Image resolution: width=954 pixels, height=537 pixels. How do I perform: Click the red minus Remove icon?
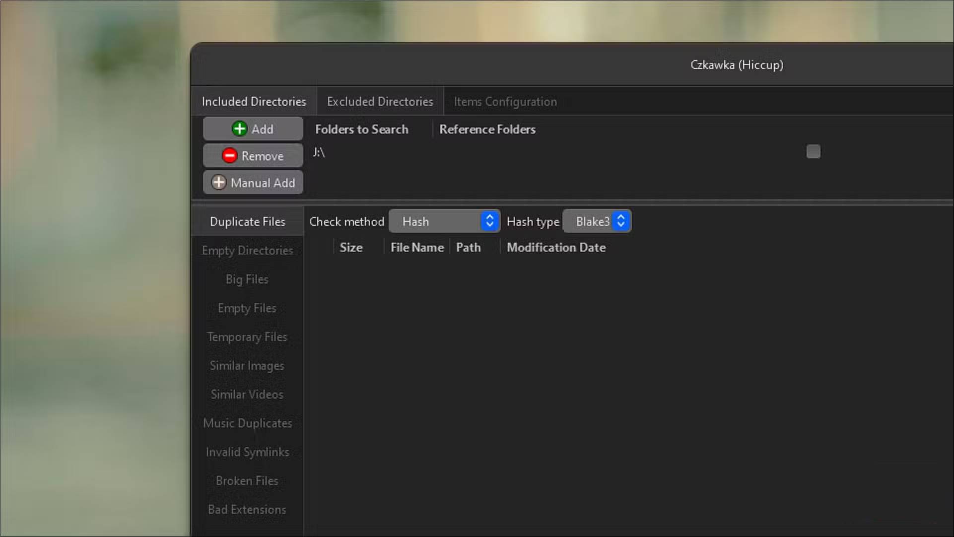point(229,155)
